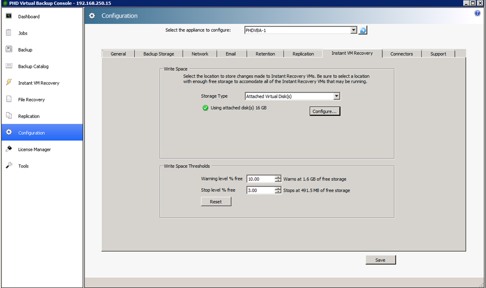Click the Warning level % free input field

coord(261,179)
